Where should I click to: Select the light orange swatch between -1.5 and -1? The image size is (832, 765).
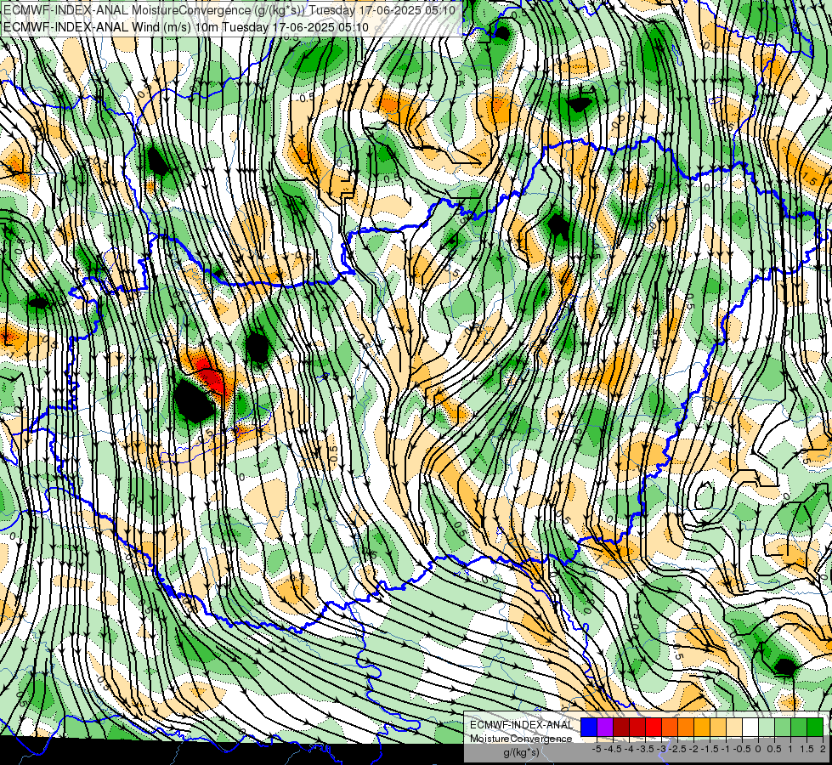tap(718, 727)
